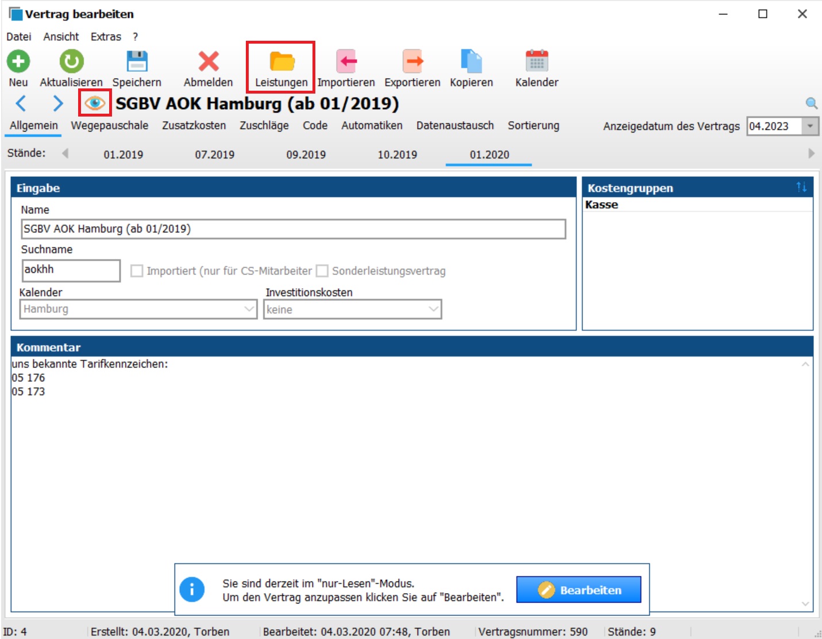Minimize the Vertrag bearbeiten window
Viewport: 822px width, 639px height.
tap(723, 14)
